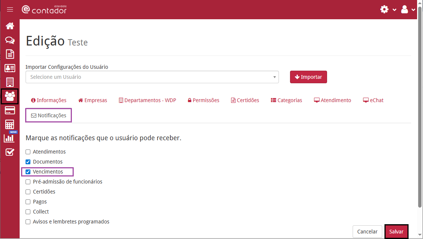Image resolution: width=423 pixels, height=239 pixels.
Task: Open credit card icon in sidebar
Action: (x=10, y=111)
